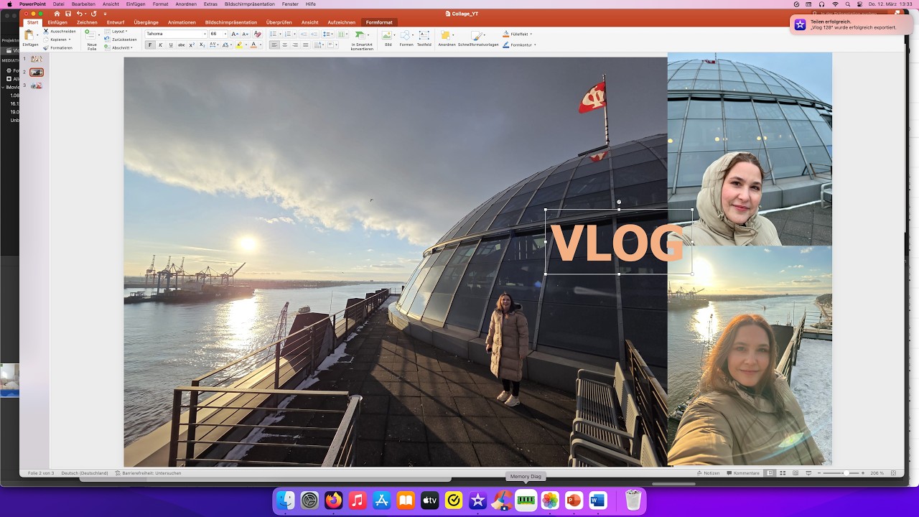
Task: Open the font size 66 dropdown
Action: coord(225,34)
